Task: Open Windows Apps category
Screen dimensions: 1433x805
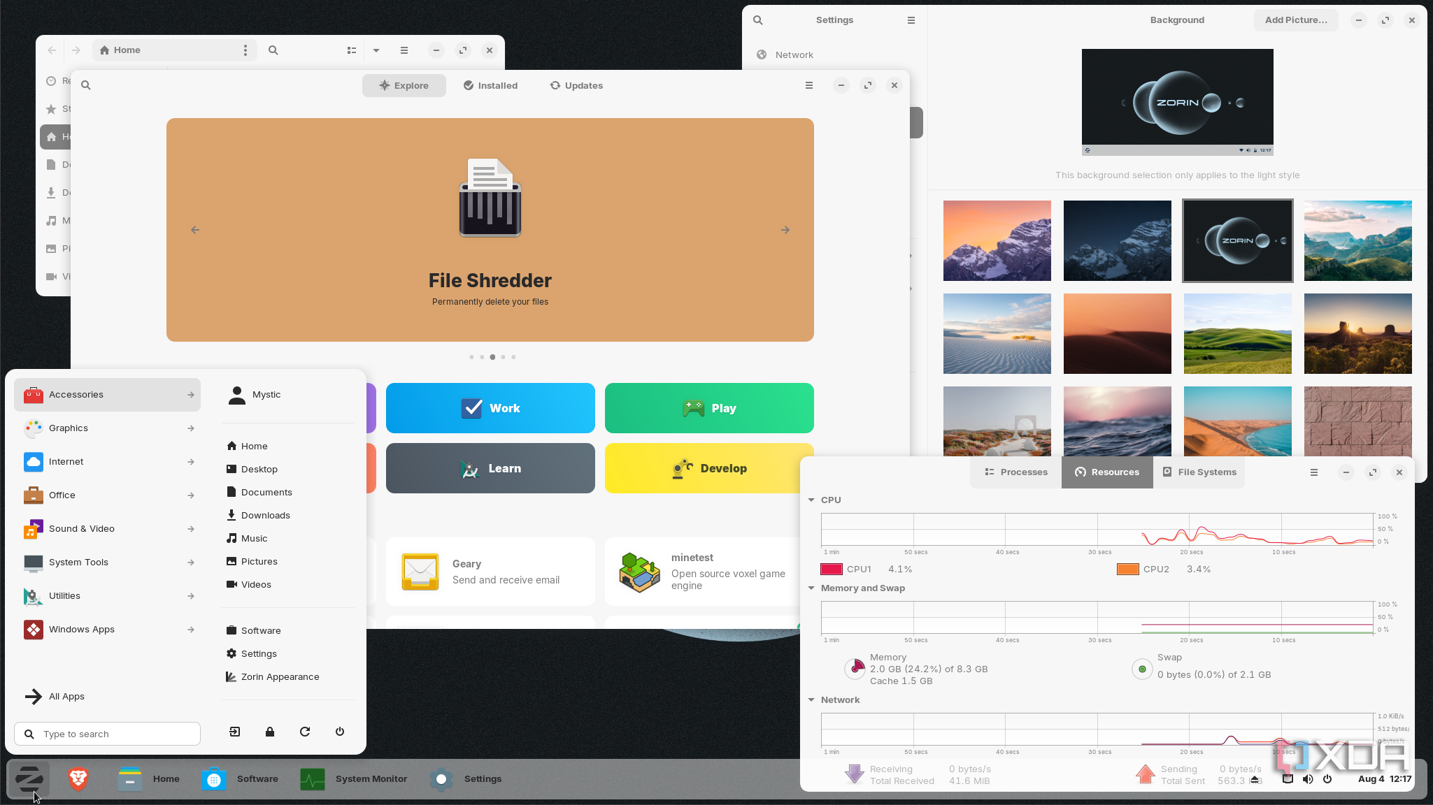Action: point(107,630)
